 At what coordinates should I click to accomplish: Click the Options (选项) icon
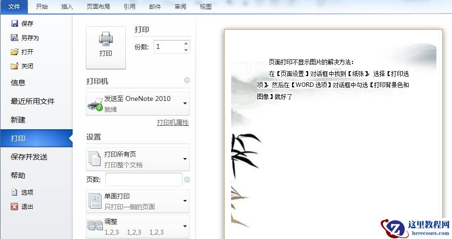[x=15, y=192]
